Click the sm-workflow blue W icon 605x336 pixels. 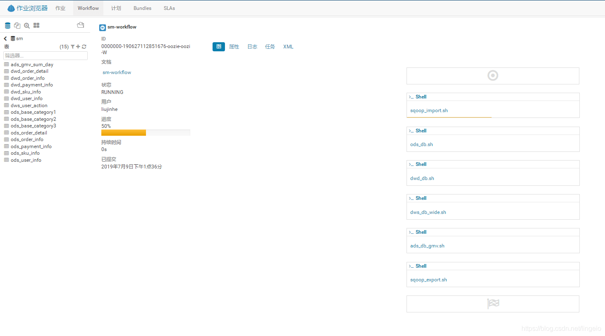[103, 28]
